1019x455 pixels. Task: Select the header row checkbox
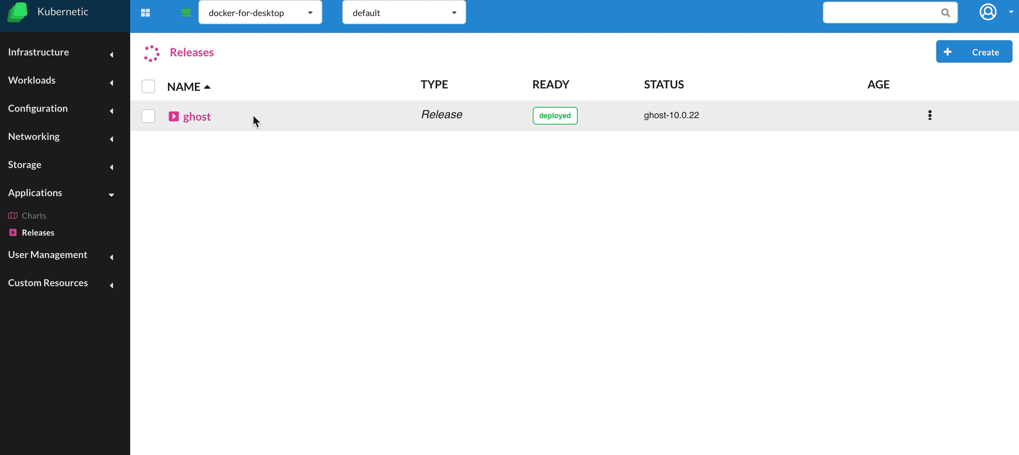[x=148, y=86]
